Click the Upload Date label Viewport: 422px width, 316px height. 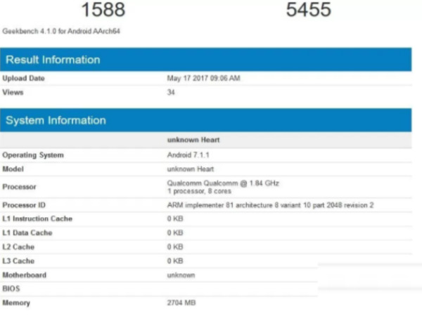(x=24, y=79)
